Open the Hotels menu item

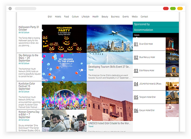(x=58, y=17)
